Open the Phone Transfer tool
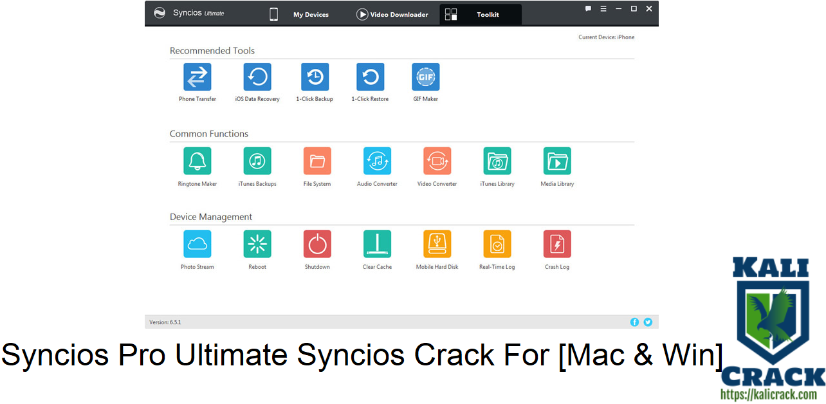This screenshot has height=404, width=826. tap(197, 77)
